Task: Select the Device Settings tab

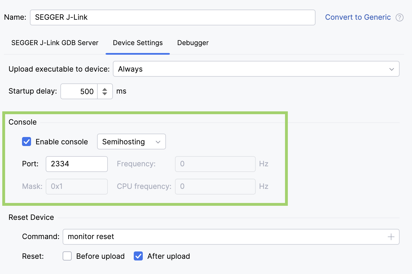Action: (x=137, y=43)
